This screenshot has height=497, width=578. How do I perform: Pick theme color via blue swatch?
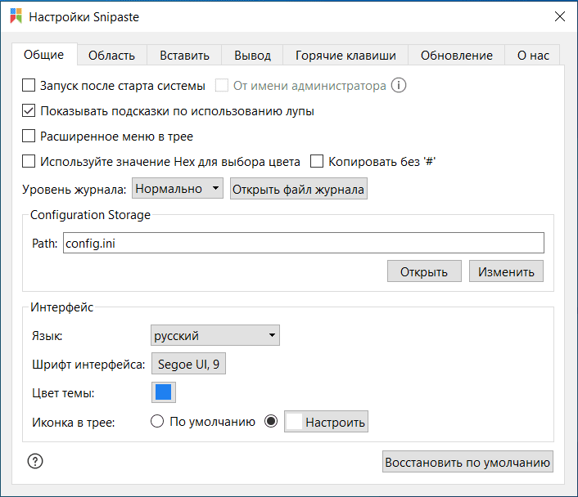[164, 392]
